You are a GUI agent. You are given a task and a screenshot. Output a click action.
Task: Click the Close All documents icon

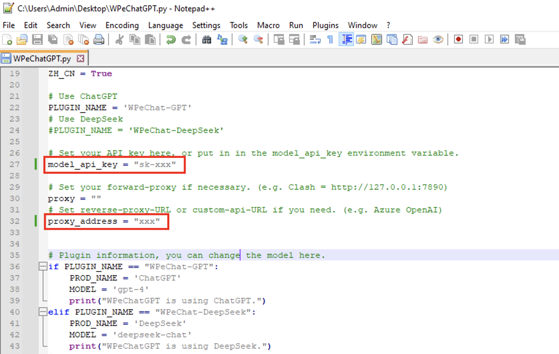click(83, 39)
